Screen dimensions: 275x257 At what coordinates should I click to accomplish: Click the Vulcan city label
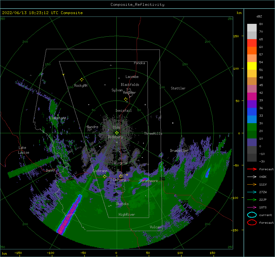tap(155, 227)
